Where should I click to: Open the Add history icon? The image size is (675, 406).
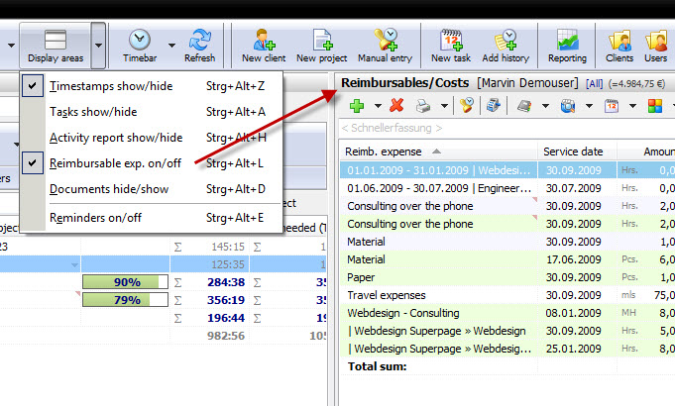click(x=506, y=40)
